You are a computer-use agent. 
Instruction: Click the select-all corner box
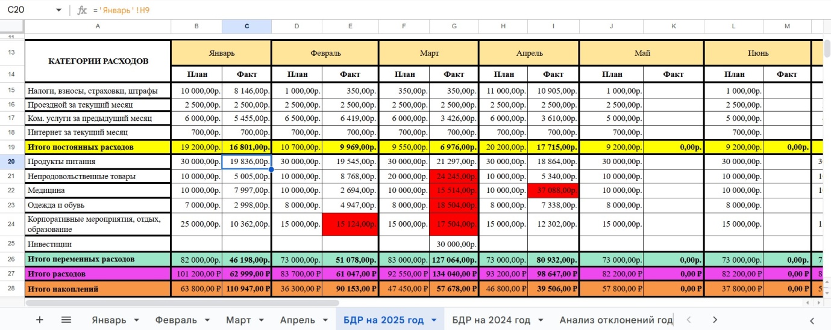(12, 26)
